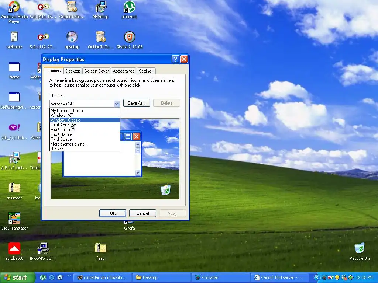Switch to the Screen Saver tab
378x283 pixels.
(x=96, y=71)
